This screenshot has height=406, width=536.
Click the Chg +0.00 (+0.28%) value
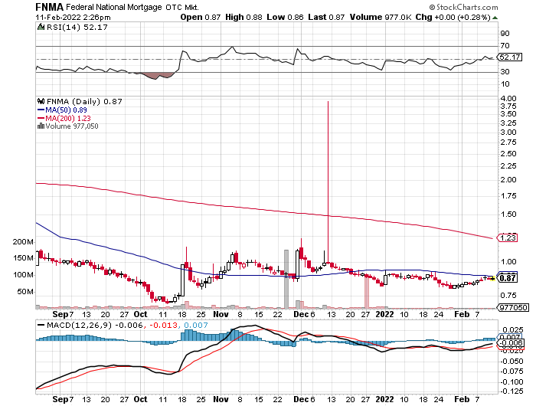coord(453,17)
